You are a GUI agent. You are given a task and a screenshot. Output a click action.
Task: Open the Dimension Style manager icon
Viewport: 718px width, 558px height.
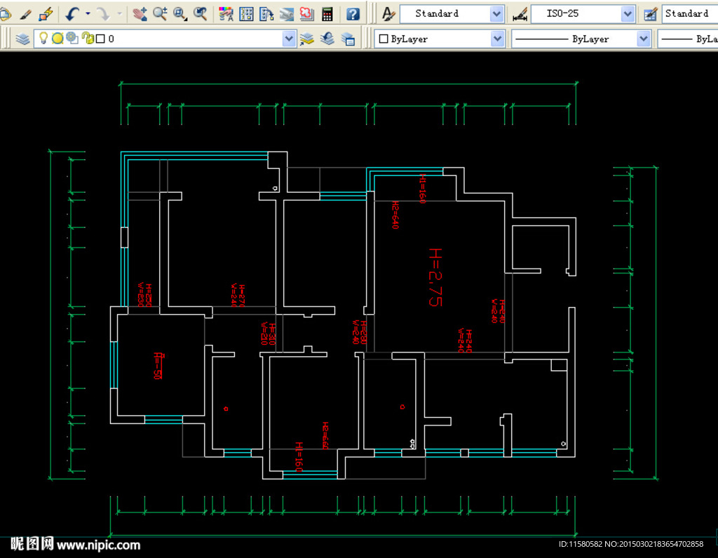click(519, 13)
